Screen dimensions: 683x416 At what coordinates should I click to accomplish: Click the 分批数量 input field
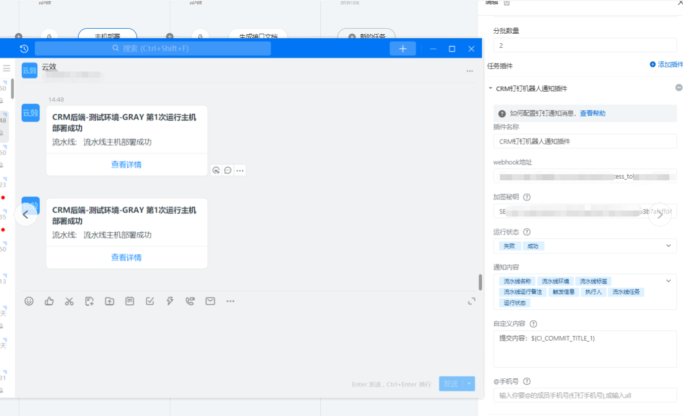click(585, 45)
